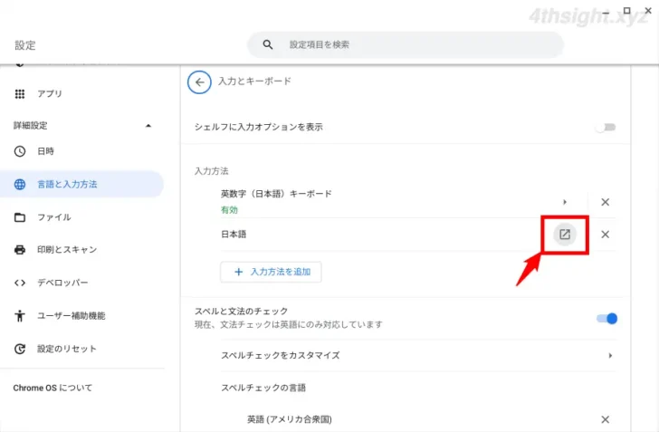Click the 設定 title text
659x432 pixels.
25,45
